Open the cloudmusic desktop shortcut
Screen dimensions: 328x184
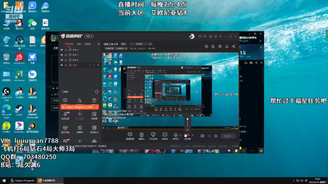pyautogui.click(x=19, y=58)
